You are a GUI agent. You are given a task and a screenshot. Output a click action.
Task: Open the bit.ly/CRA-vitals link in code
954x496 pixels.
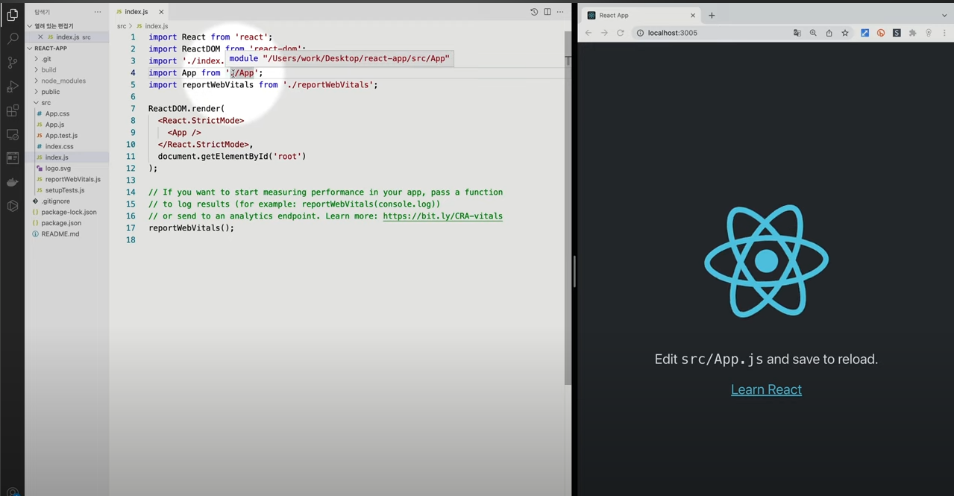(442, 216)
